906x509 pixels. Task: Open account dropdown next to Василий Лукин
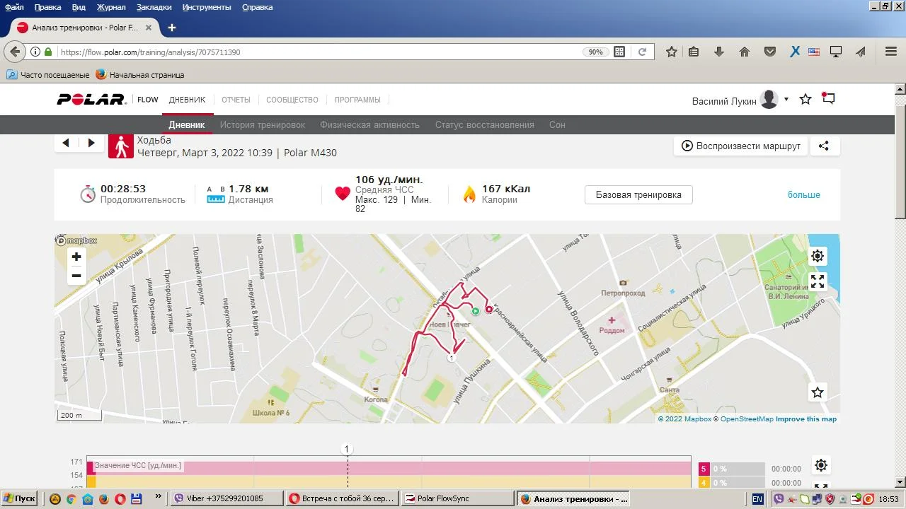tap(786, 99)
